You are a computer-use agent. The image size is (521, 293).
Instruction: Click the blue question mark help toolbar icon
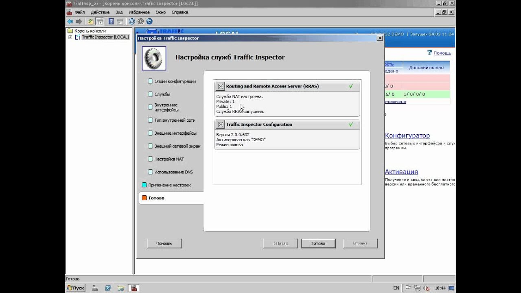click(x=111, y=22)
